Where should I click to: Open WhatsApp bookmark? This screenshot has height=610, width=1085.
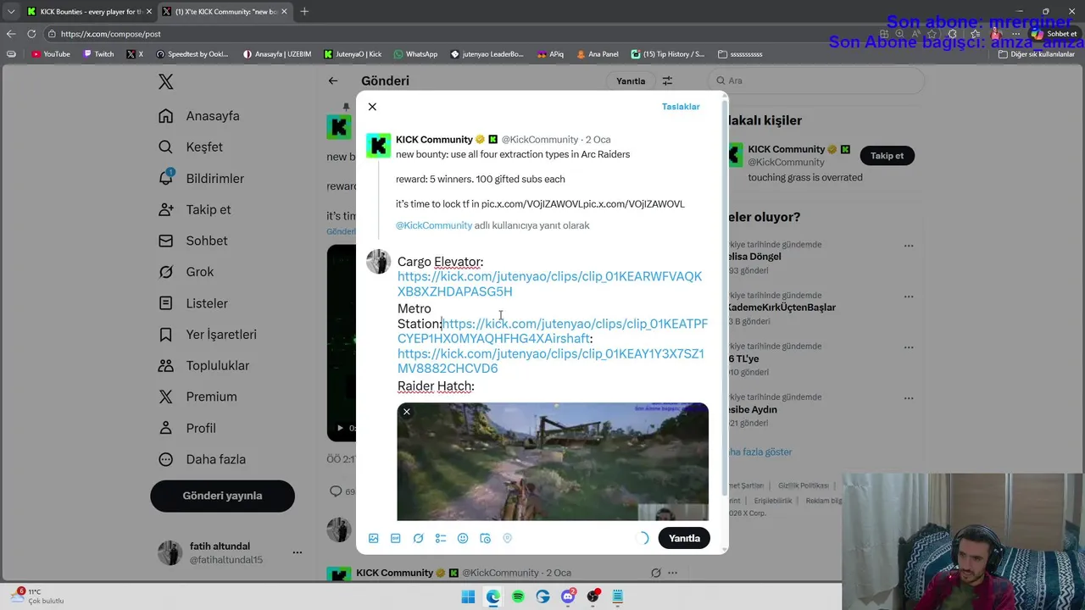pyautogui.click(x=415, y=54)
